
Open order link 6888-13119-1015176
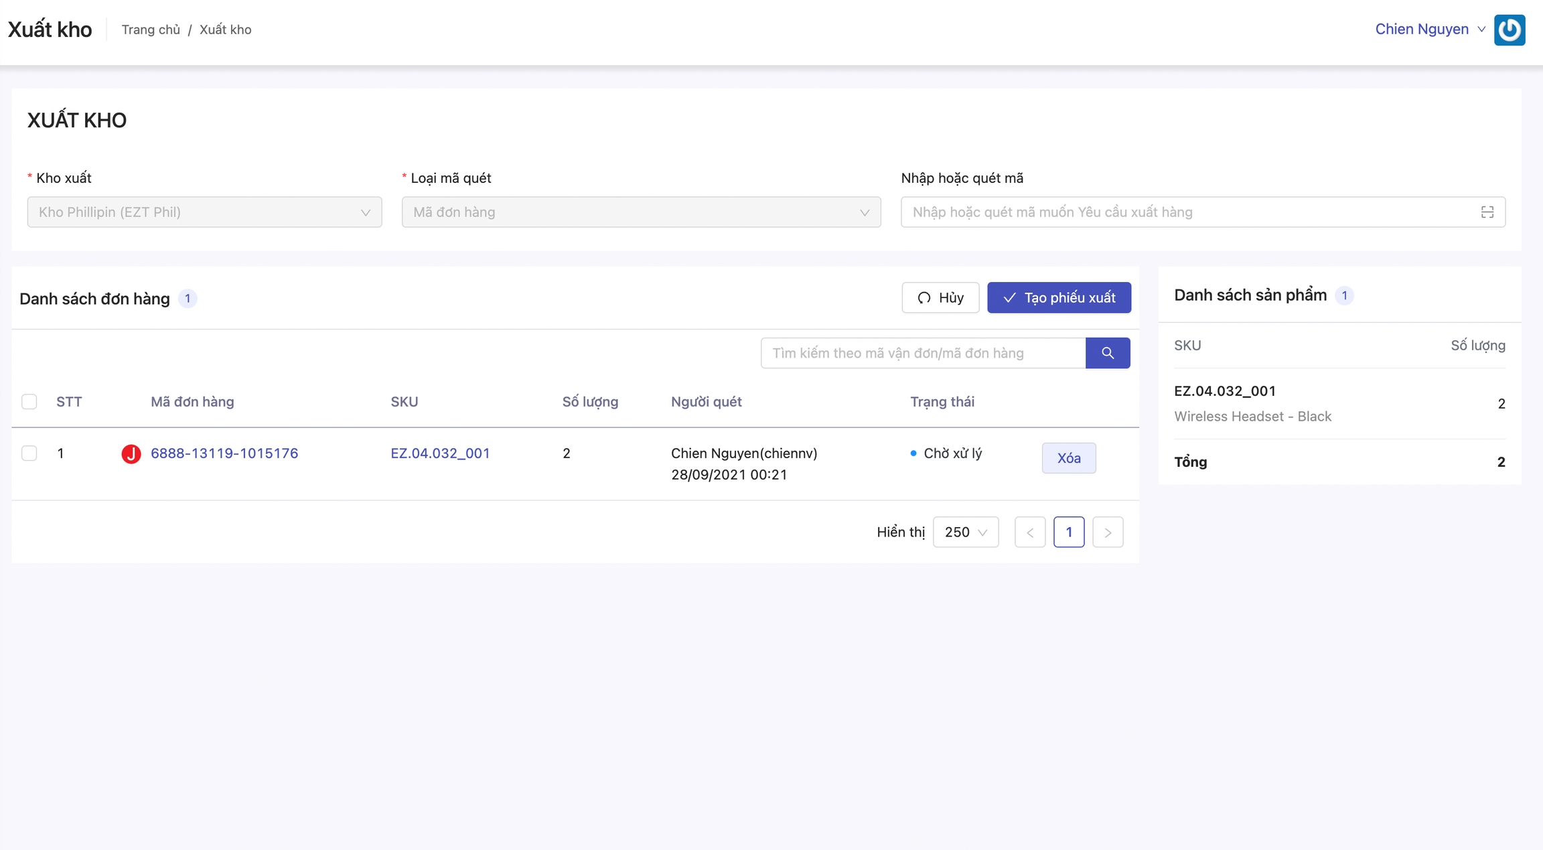224,453
